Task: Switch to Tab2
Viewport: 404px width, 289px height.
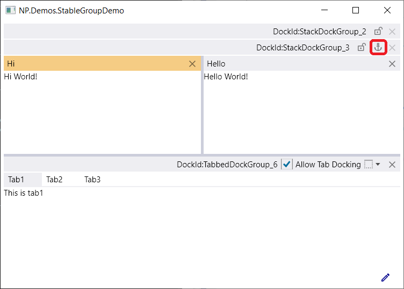Action: (54, 180)
